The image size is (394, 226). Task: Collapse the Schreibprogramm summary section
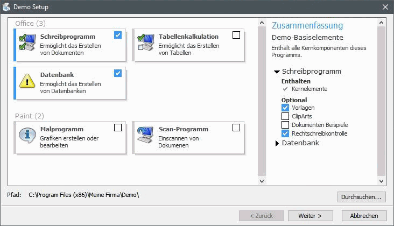click(277, 72)
